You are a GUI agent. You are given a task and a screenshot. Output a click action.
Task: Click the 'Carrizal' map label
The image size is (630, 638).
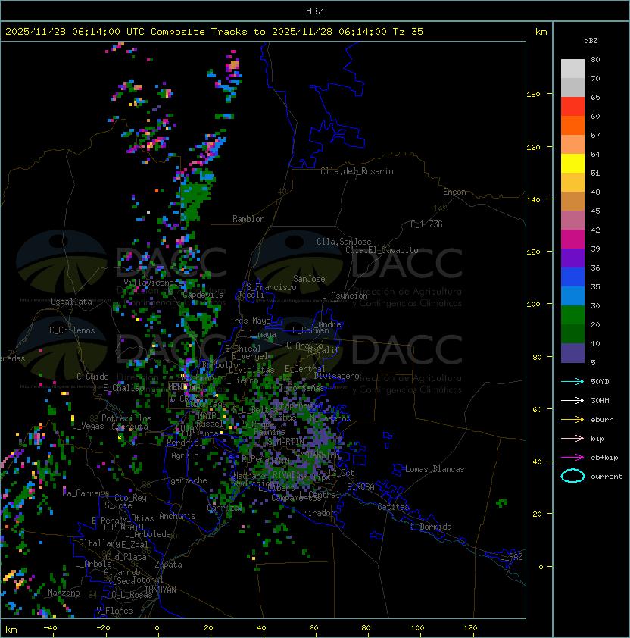[x=224, y=508]
